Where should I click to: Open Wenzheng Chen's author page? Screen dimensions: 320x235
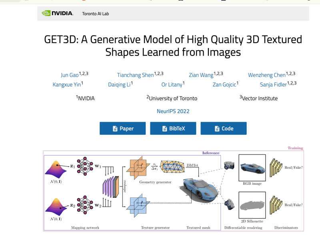pos(267,75)
